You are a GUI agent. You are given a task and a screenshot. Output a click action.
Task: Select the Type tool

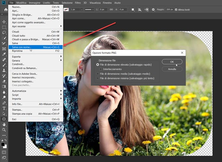(4, 108)
